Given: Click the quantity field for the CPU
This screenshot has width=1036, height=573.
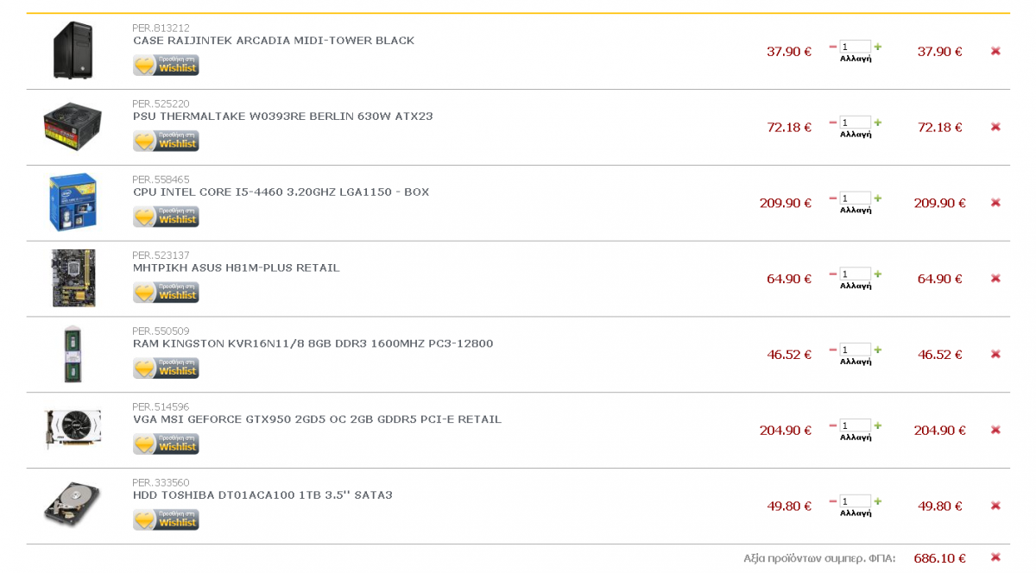Looking at the screenshot, I should pos(856,198).
